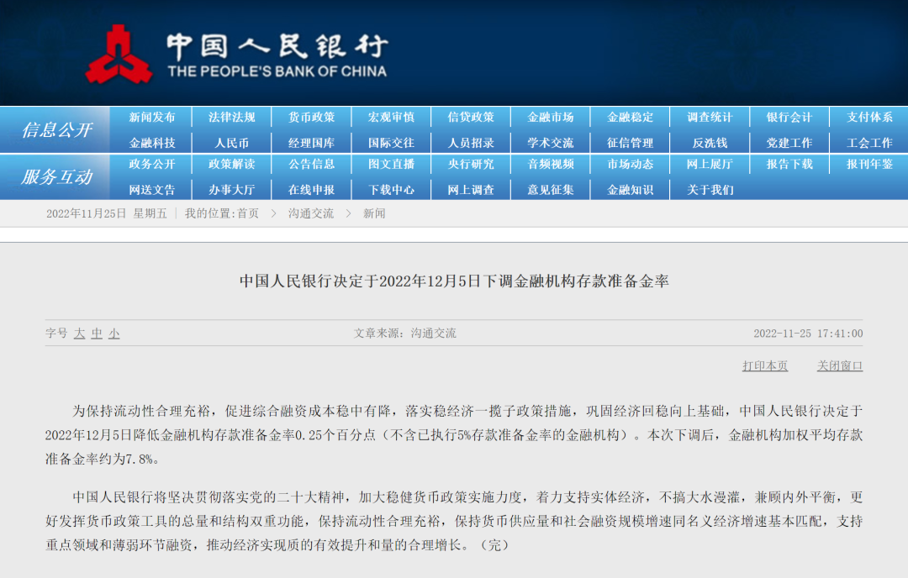Set font size to large (大)
908x578 pixels.
[x=79, y=334]
